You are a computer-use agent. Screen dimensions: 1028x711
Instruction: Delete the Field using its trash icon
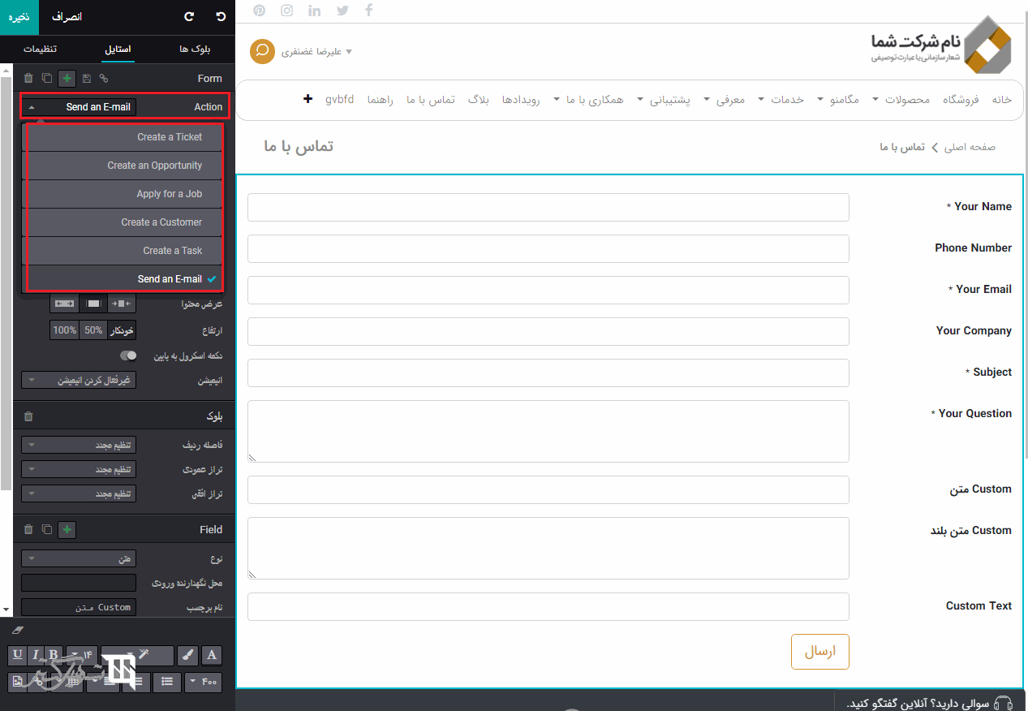pos(28,529)
